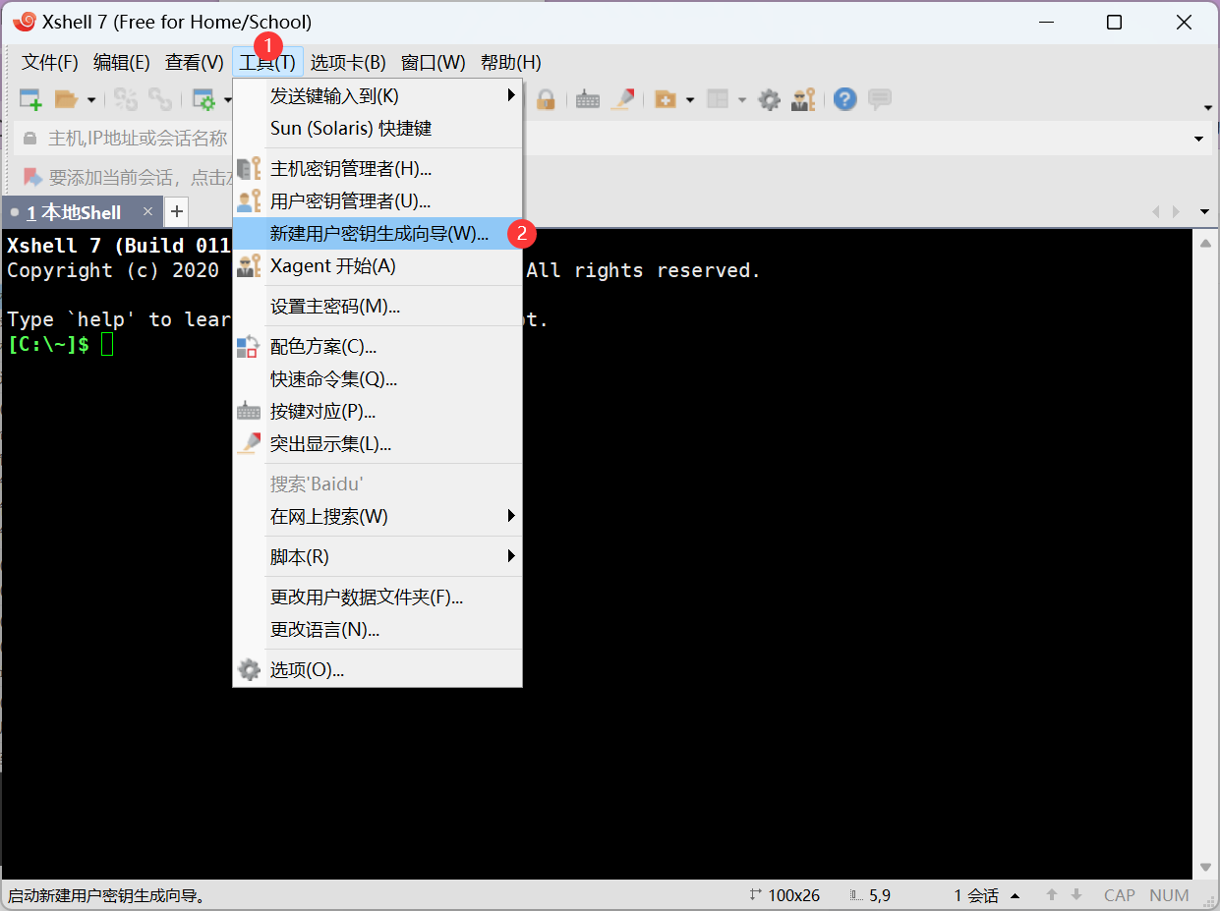Expand the 脚本(R) submenu

(x=378, y=556)
